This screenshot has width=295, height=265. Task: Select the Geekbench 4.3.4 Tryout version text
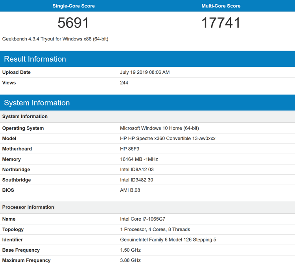[x=55, y=39]
